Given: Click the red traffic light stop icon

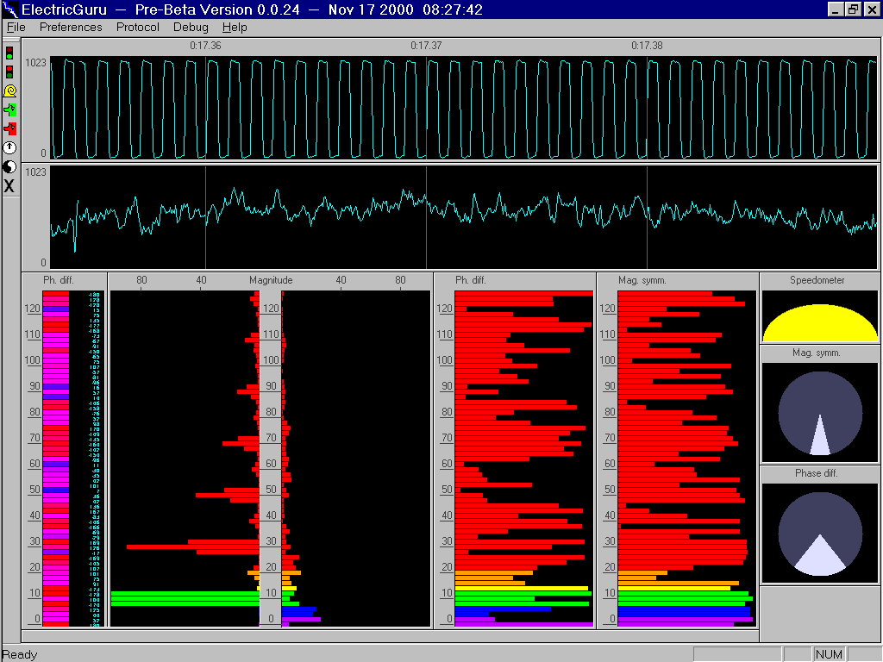Looking at the screenshot, I should click(9, 72).
